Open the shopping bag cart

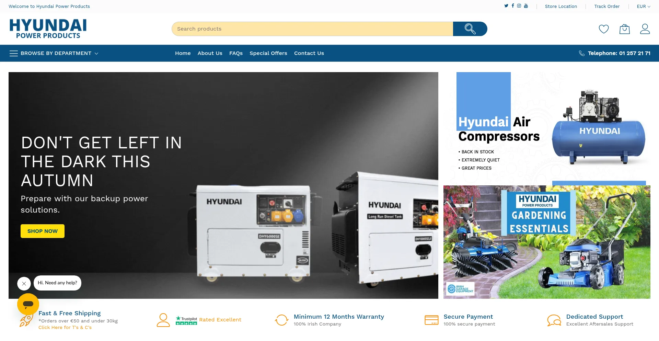[x=624, y=29]
